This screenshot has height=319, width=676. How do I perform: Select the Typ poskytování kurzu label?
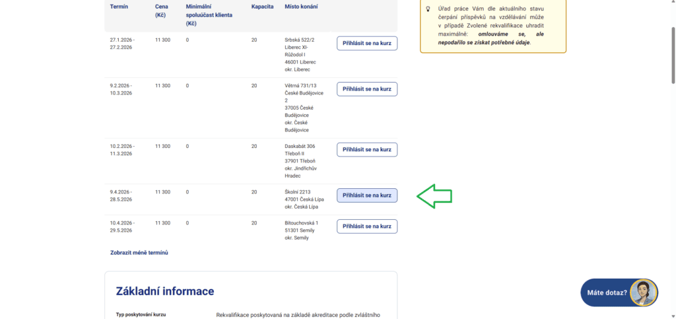141,314
